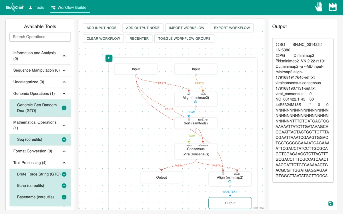
Task: Run the workflow with the green play icon
Action: 109,58
